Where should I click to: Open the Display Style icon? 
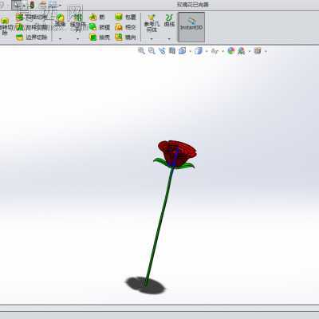(199, 50)
